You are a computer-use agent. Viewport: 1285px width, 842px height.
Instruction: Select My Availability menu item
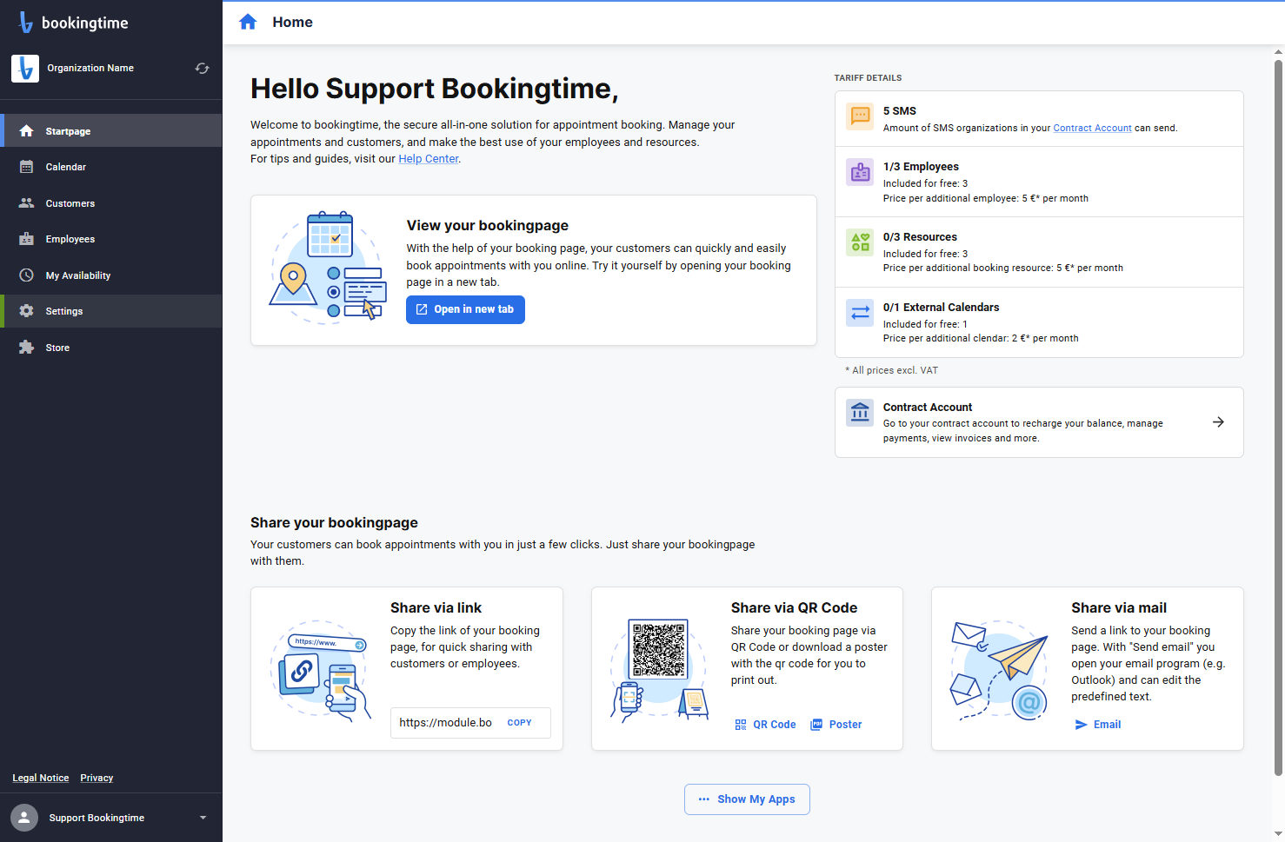111,275
